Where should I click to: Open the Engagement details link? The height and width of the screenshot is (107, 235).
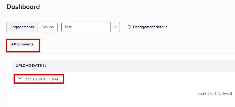pos(150,27)
